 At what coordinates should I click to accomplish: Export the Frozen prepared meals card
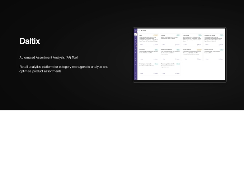click(x=156, y=73)
